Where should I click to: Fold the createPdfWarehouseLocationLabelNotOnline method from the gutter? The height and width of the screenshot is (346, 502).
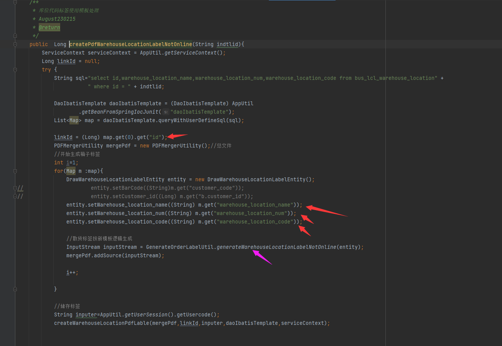(x=15, y=44)
